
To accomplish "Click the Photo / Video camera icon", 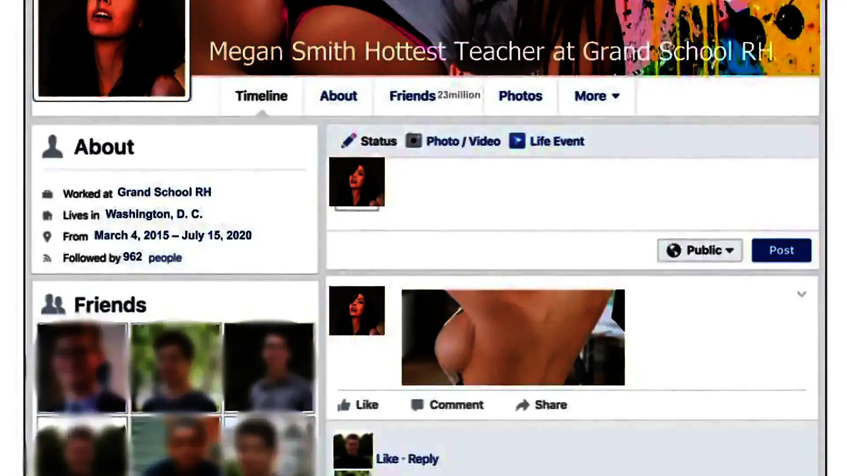I will point(414,141).
